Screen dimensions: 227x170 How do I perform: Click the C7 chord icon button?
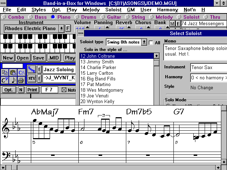[x=5, y=80]
